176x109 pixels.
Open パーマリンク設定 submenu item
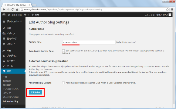11,97
